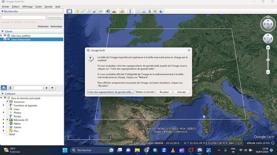The image size is (277, 155).
Task: Enable the Routes layer checkbox
Action: (x=7, y=116)
